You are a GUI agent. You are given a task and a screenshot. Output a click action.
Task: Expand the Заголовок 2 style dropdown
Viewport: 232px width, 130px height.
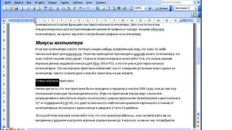(x=196, y=8)
